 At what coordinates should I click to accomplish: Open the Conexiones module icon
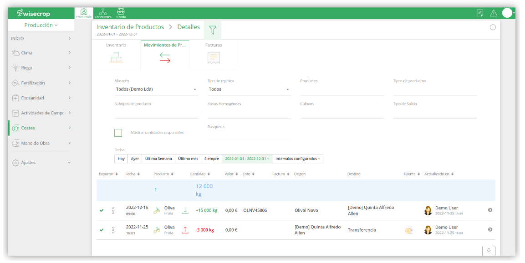pyautogui.click(x=103, y=13)
